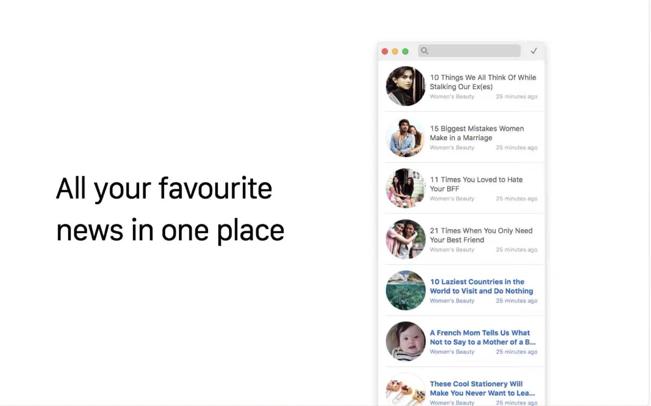
Task: Maximize the window using green button
Action: 405,51
